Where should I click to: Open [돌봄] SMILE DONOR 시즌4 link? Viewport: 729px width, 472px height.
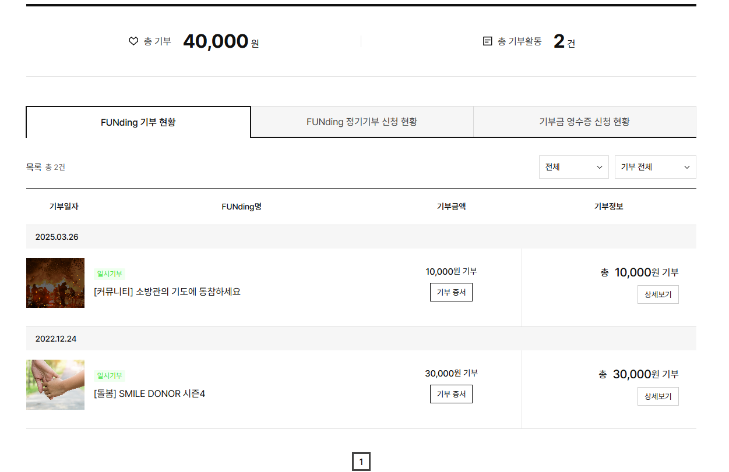(x=150, y=394)
